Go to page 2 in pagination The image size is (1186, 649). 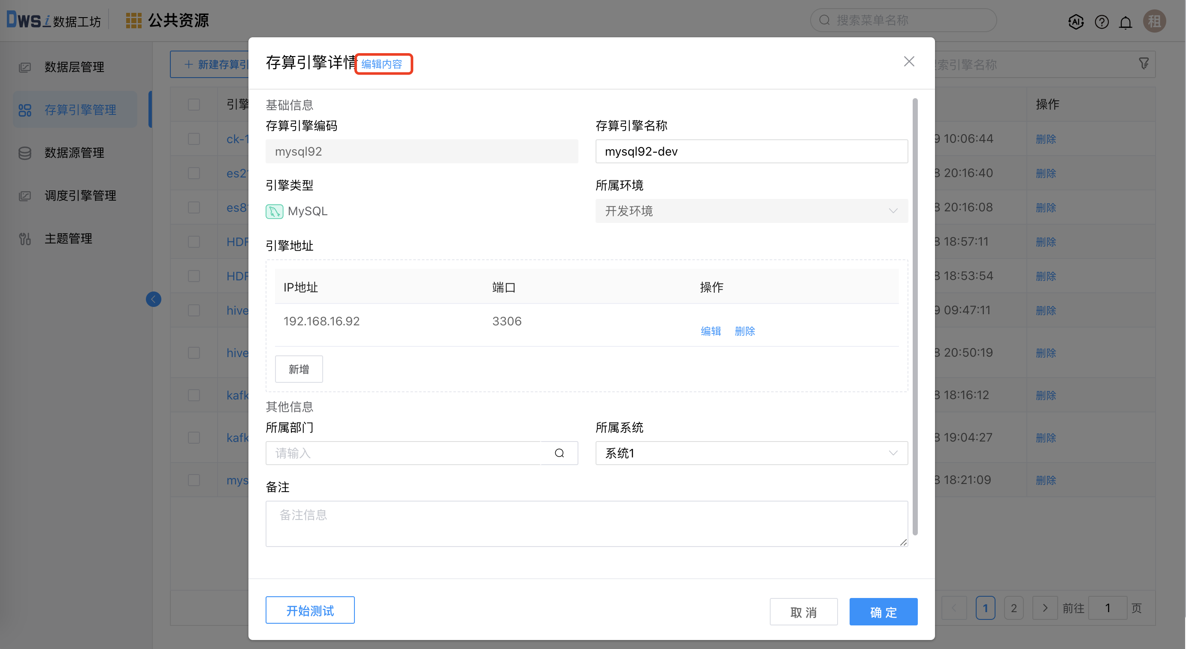pos(1014,608)
